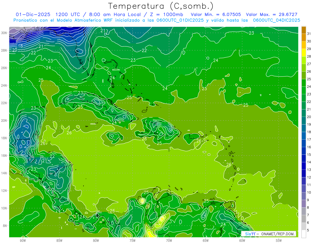This screenshot has width=316, height=244.
Task: Click the white swatch below legend value 5
Action: click(x=304, y=234)
